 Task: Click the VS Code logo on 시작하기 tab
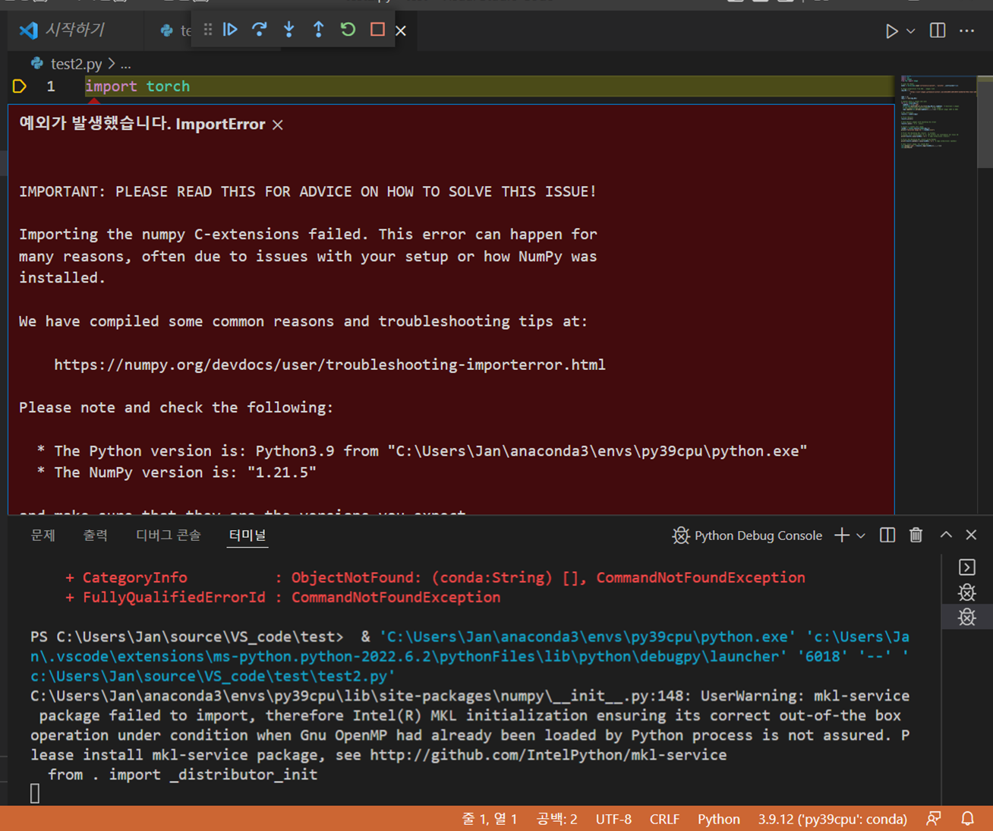[29, 30]
